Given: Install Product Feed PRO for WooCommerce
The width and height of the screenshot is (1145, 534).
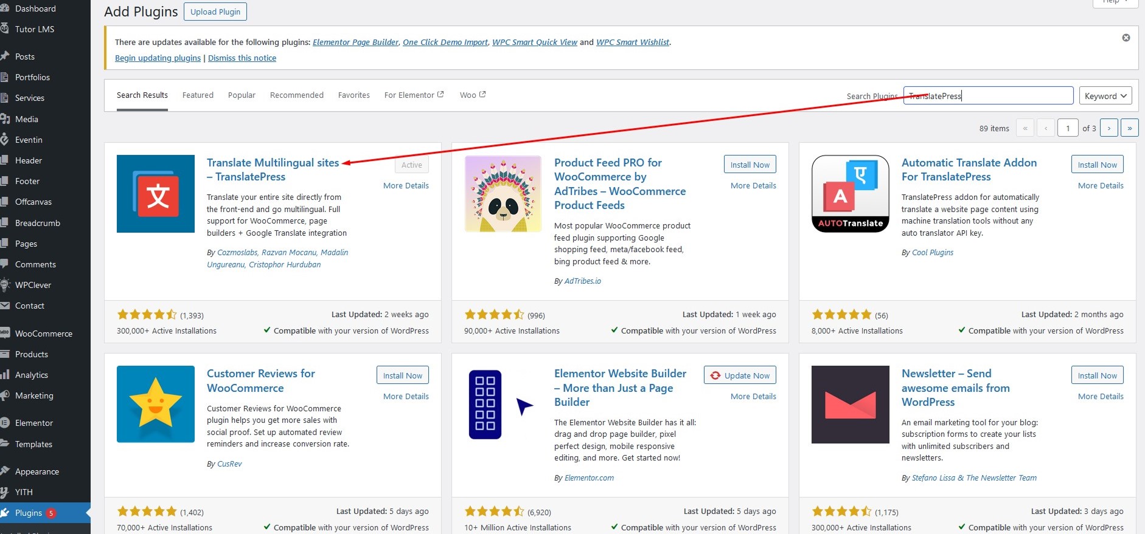Looking at the screenshot, I should coord(750,165).
